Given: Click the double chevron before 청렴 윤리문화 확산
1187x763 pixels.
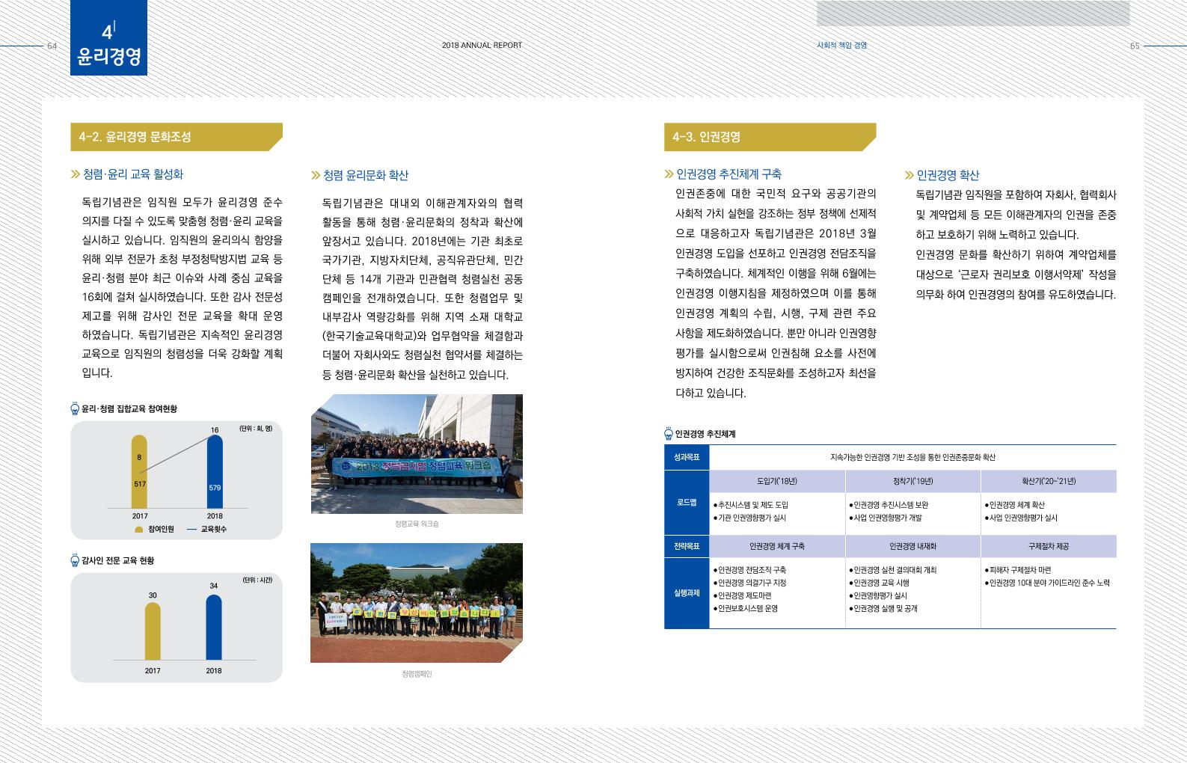Looking at the screenshot, I should click(316, 175).
